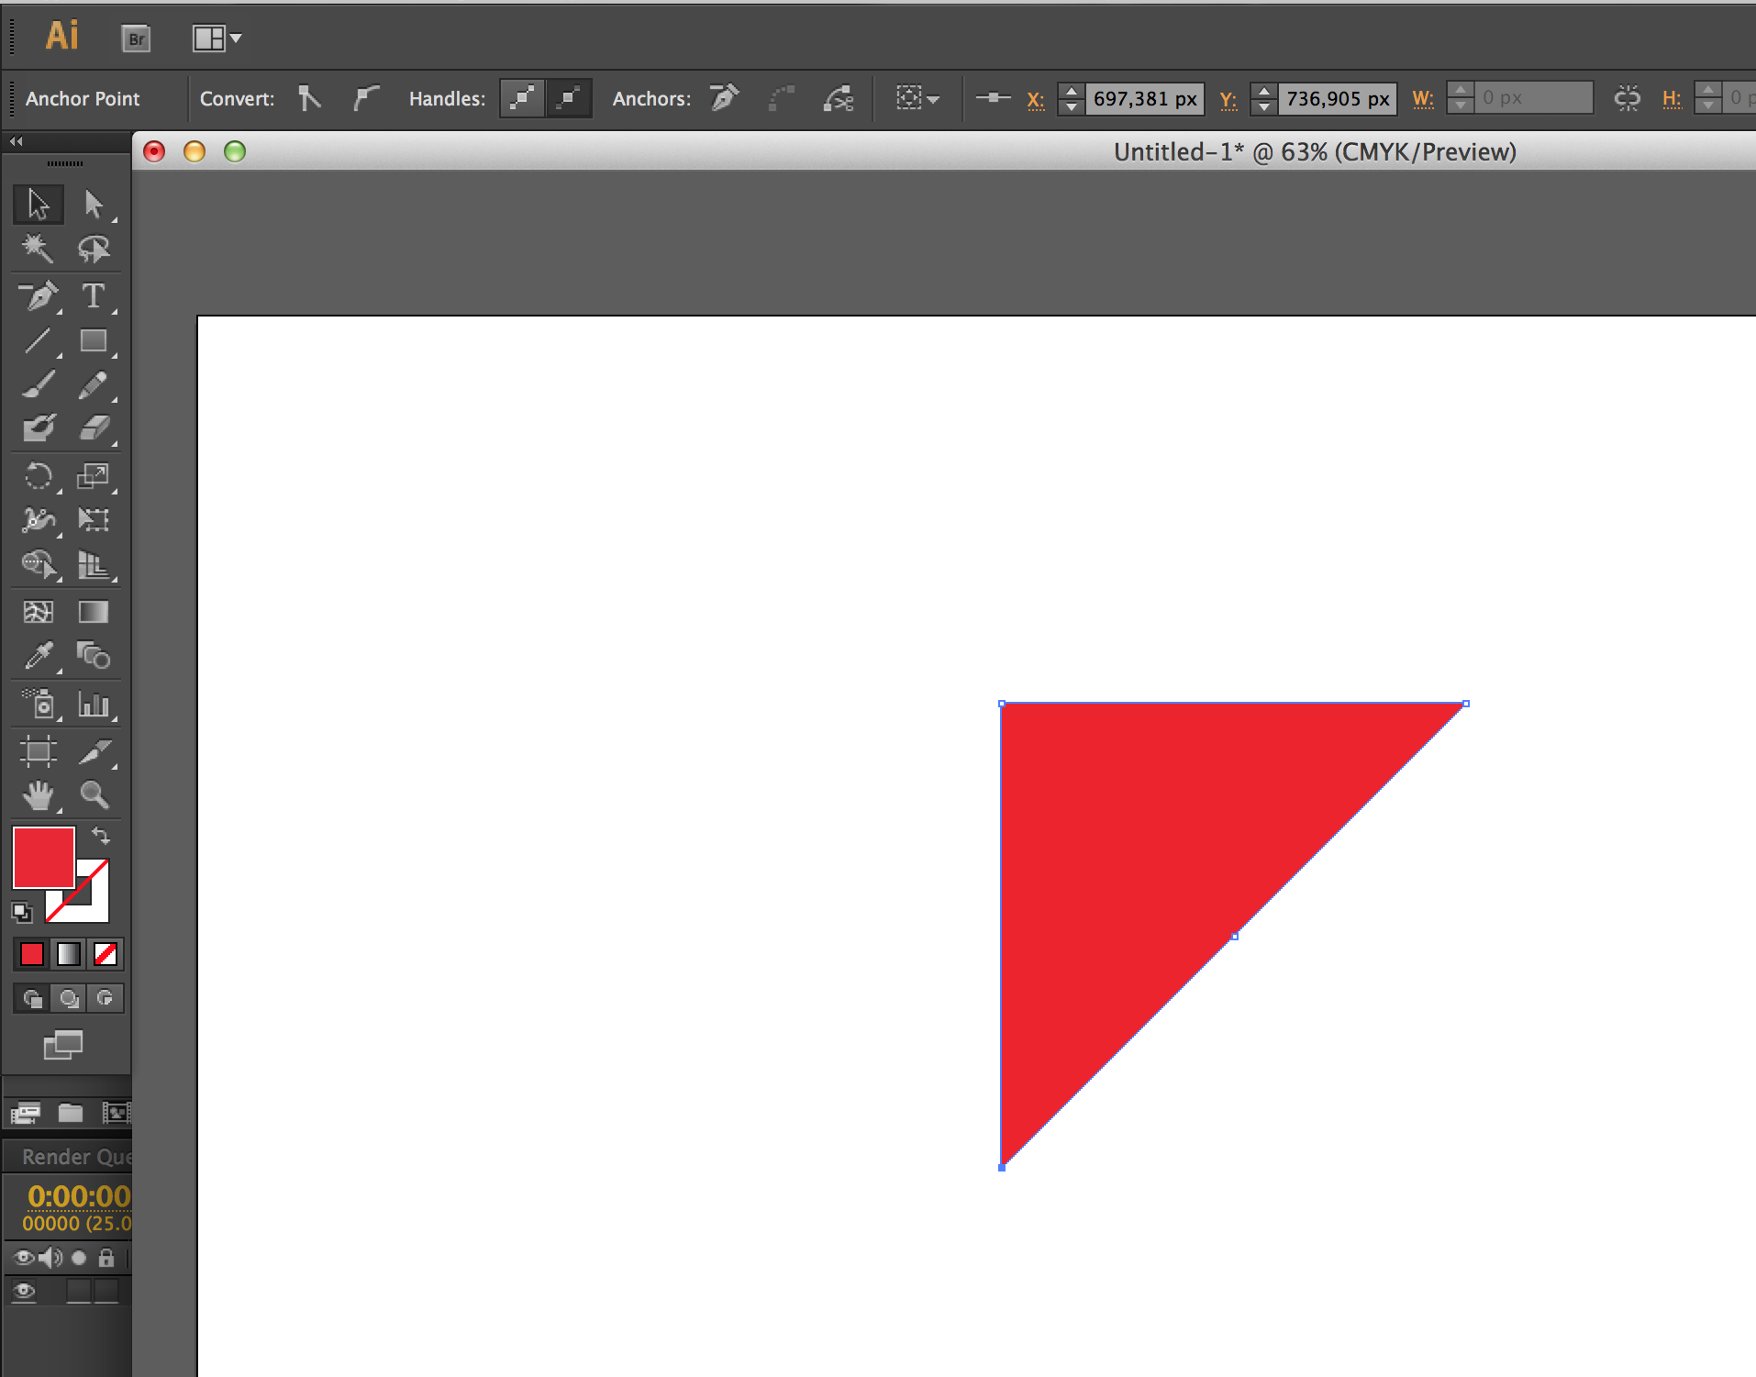1756x1377 pixels.
Task: Apply Gradient mode button
Action: 69,954
